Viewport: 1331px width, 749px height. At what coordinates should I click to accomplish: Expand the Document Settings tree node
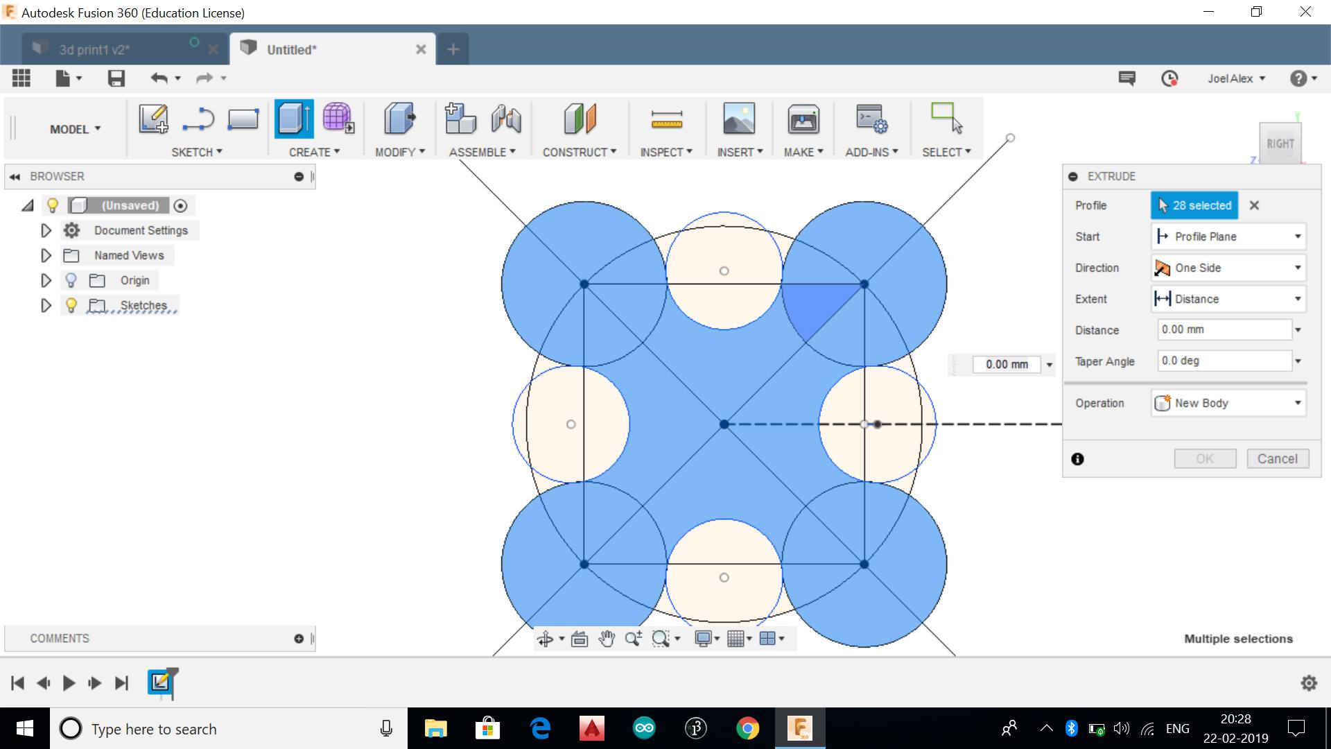coord(46,230)
